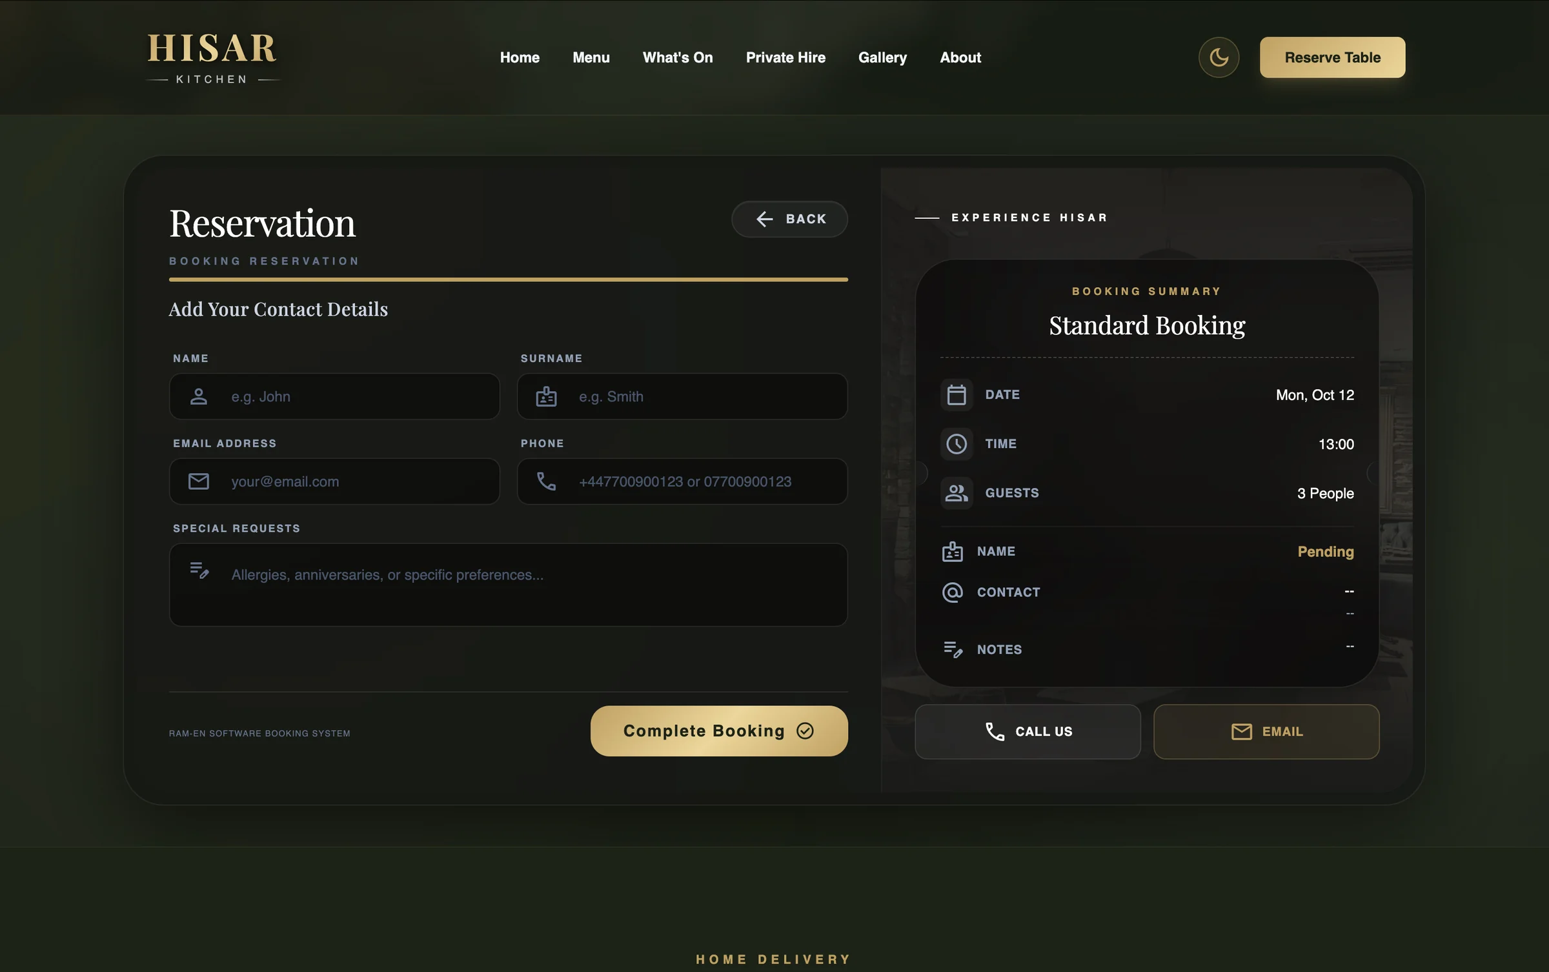1549x972 pixels.
Task: Open the Home nav item
Action: coord(520,57)
